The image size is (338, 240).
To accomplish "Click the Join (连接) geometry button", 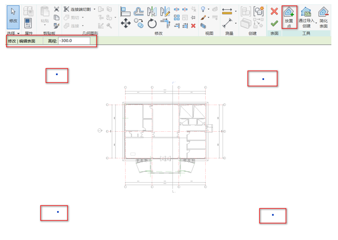I will click(x=73, y=26).
